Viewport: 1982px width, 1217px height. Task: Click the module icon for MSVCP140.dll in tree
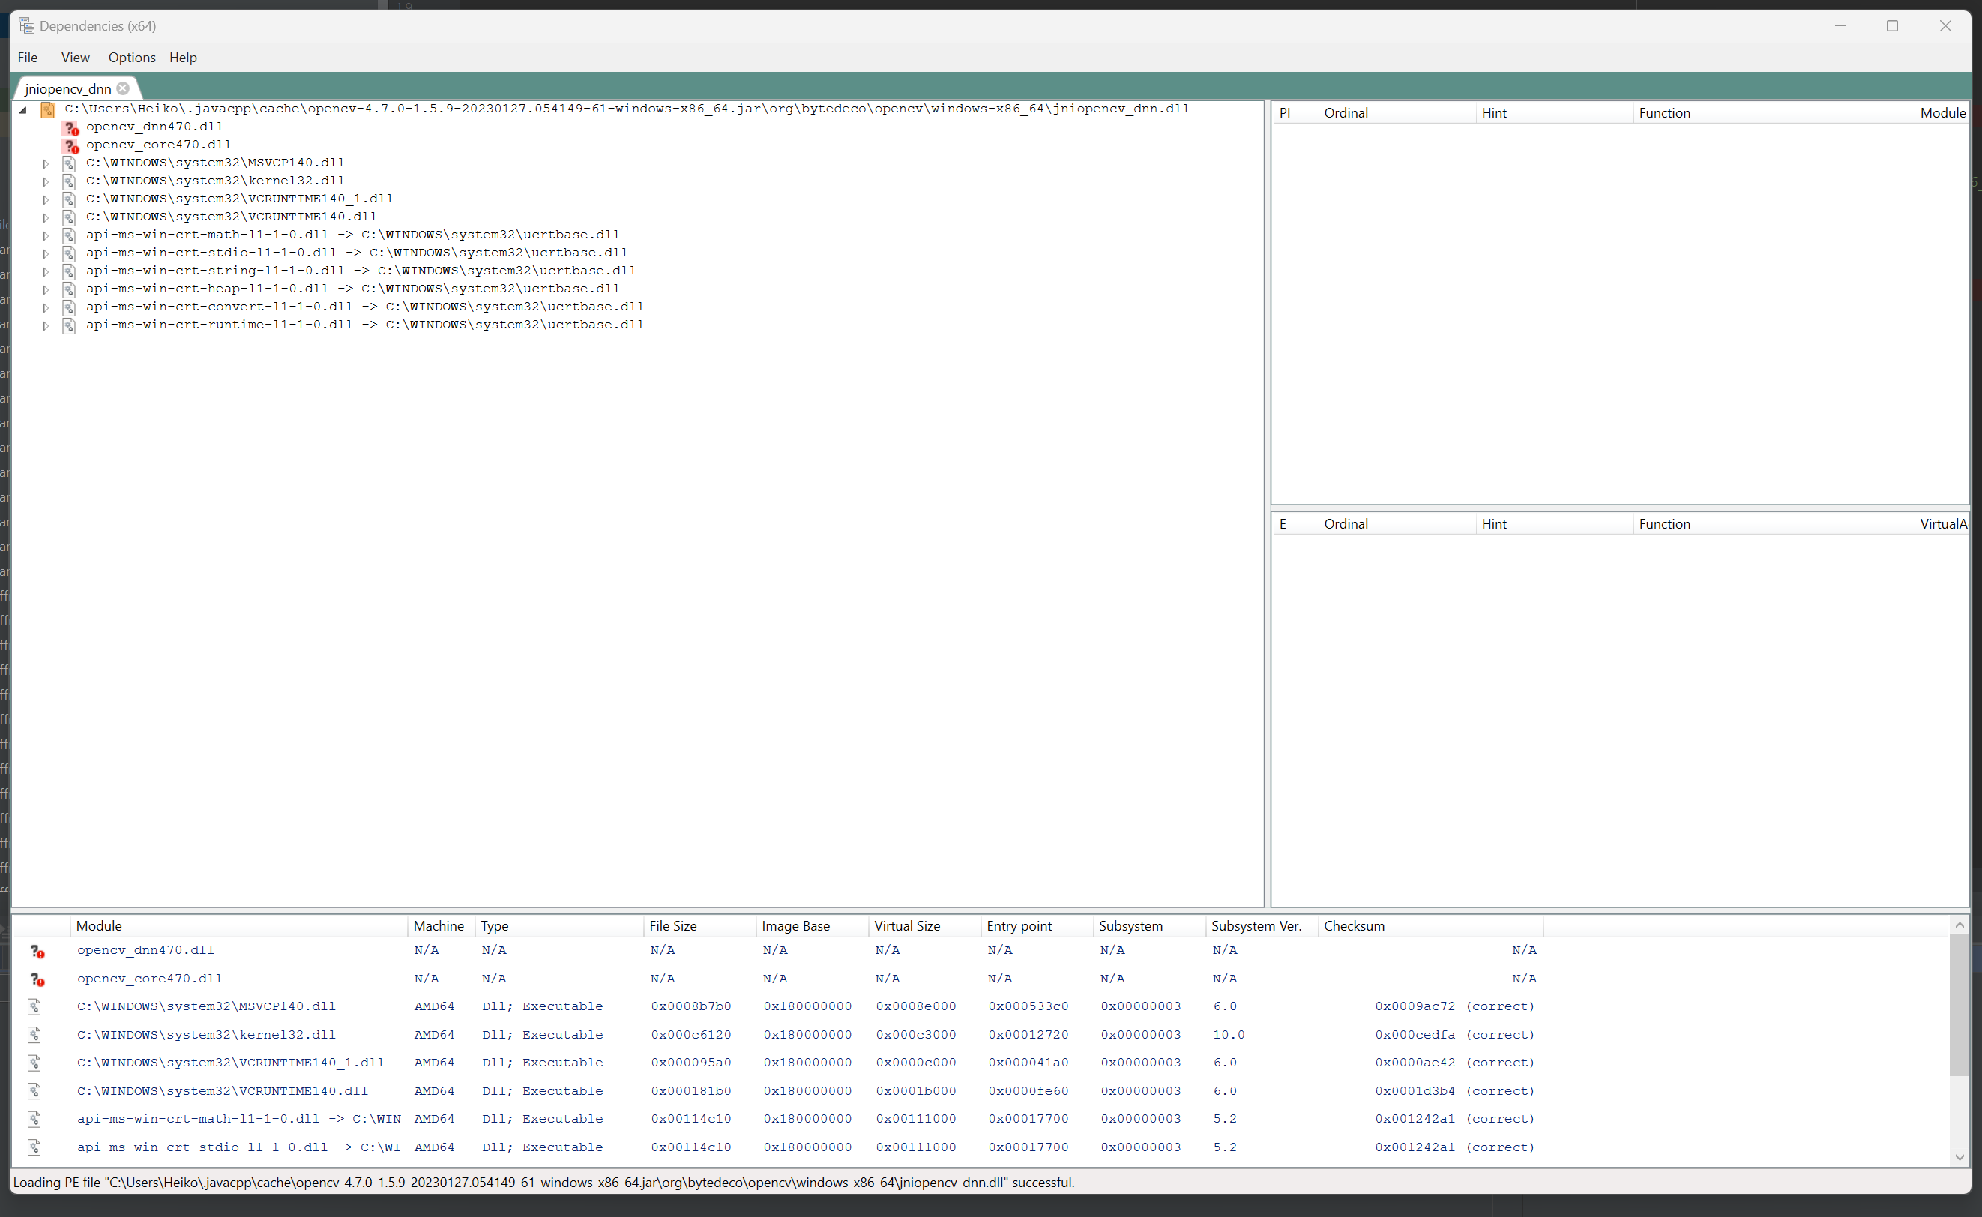pos(69,163)
